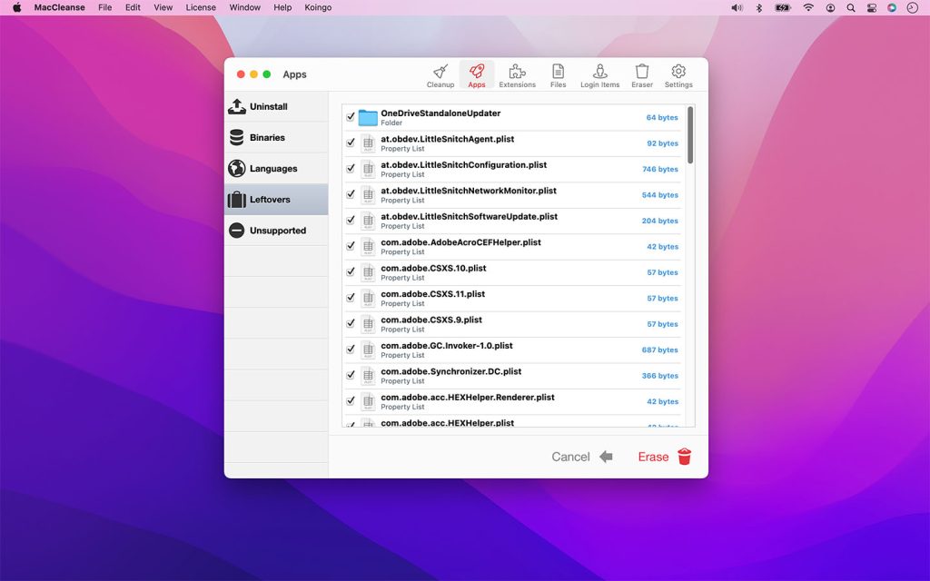Click the red Erase button

(665, 457)
